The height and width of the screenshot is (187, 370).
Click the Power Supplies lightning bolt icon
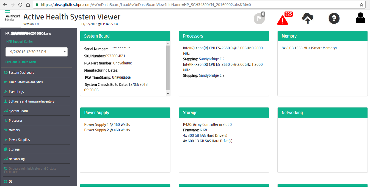tap(6, 140)
